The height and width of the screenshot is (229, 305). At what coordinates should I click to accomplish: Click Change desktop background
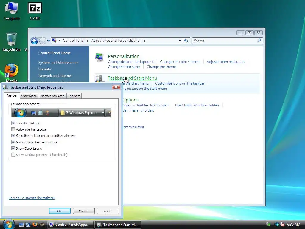click(x=130, y=62)
